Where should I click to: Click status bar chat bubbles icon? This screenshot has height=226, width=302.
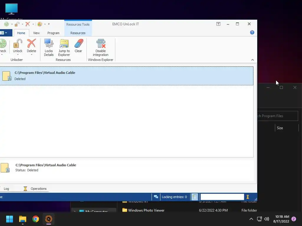click(156, 197)
